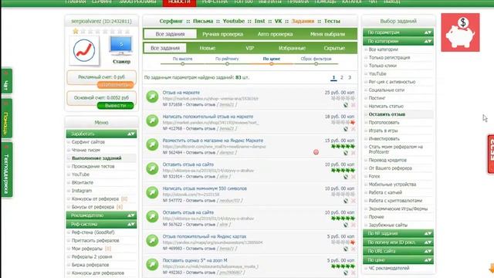The height and width of the screenshot is (278, 494).
Task: Open the 'Новые' tab
Action: pyautogui.click(x=208, y=48)
